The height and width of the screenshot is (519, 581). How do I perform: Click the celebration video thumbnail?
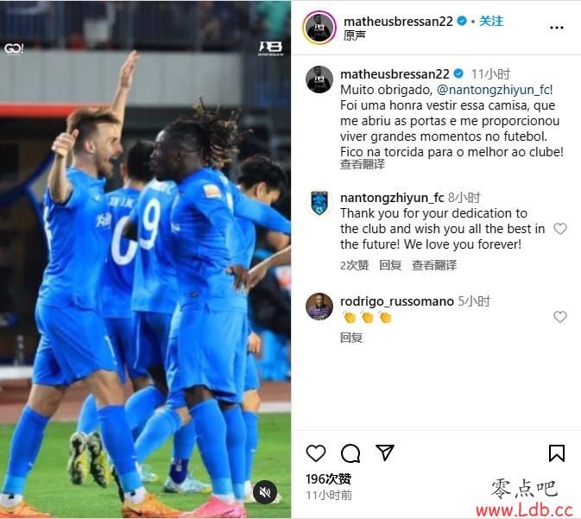click(x=145, y=259)
